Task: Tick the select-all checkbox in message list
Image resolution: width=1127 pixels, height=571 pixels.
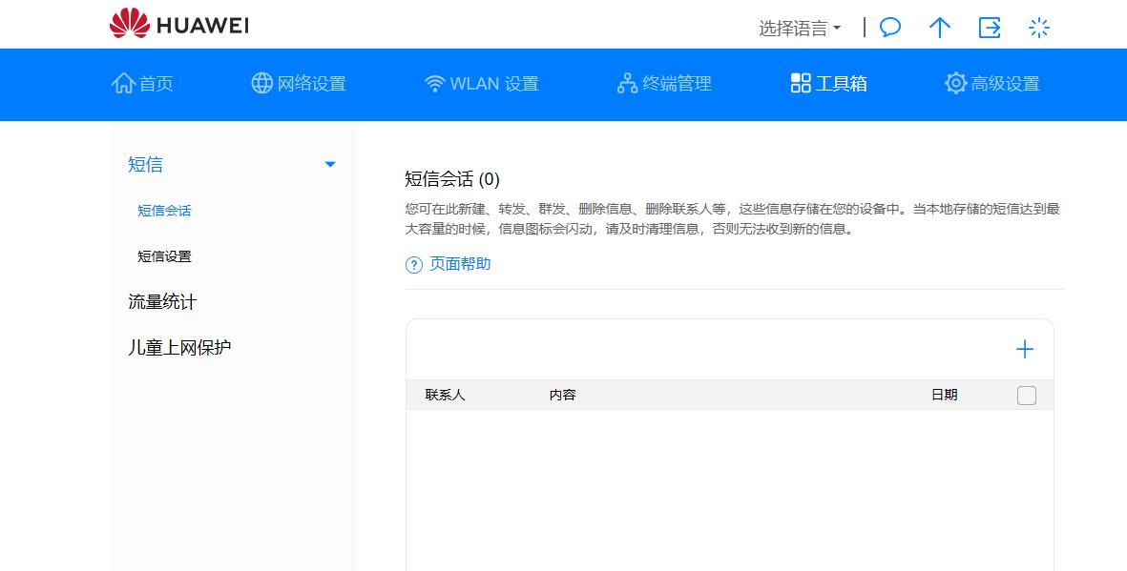Action: 1027,395
